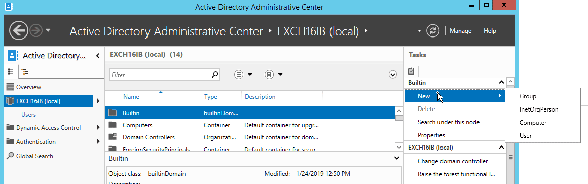Expand breadcrumb arrow after EXCH16IB (local)
Viewport: 588px width, 184px height.
tap(366, 31)
